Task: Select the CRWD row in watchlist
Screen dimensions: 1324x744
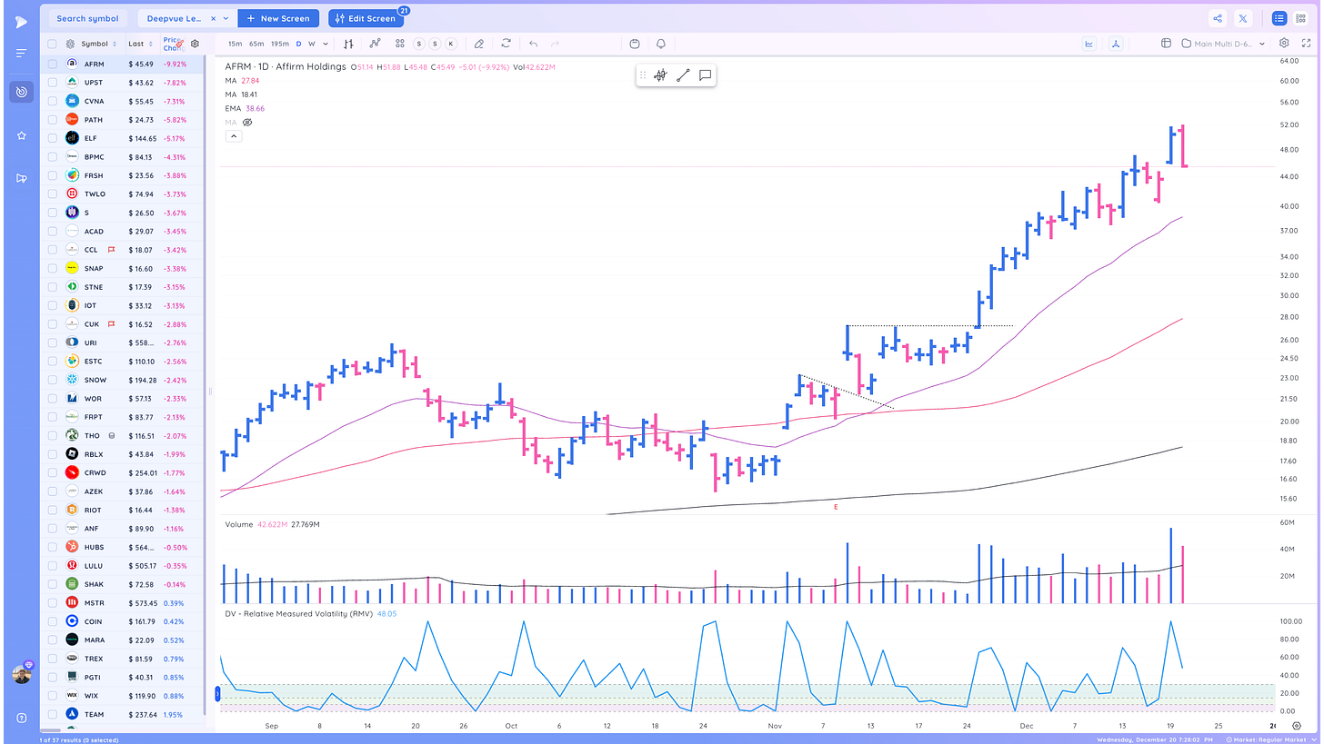Action: (124, 472)
